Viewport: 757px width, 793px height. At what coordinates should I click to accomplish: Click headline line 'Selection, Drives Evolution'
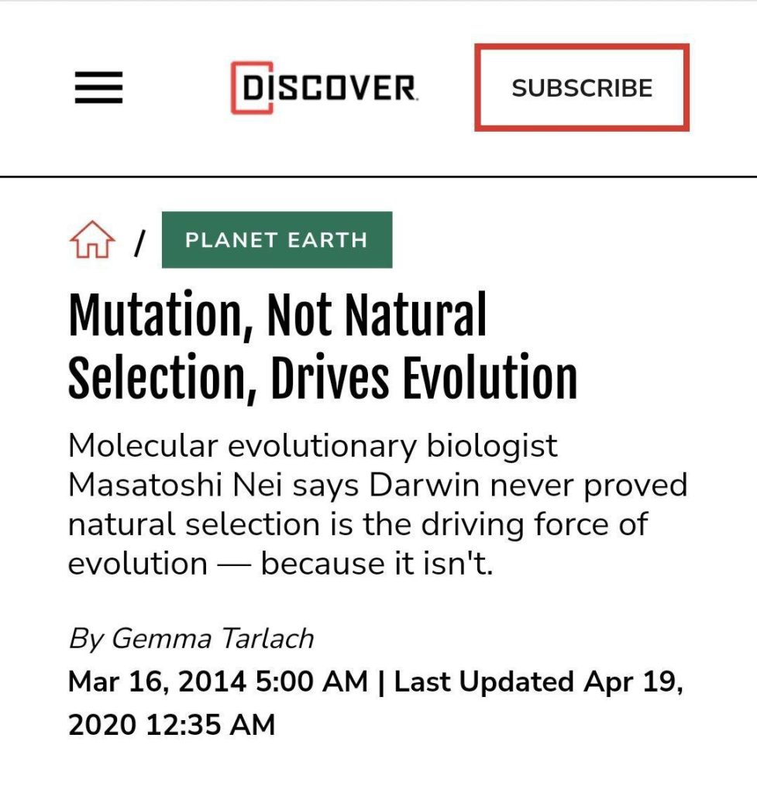pyautogui.click(x=322, y=378)
